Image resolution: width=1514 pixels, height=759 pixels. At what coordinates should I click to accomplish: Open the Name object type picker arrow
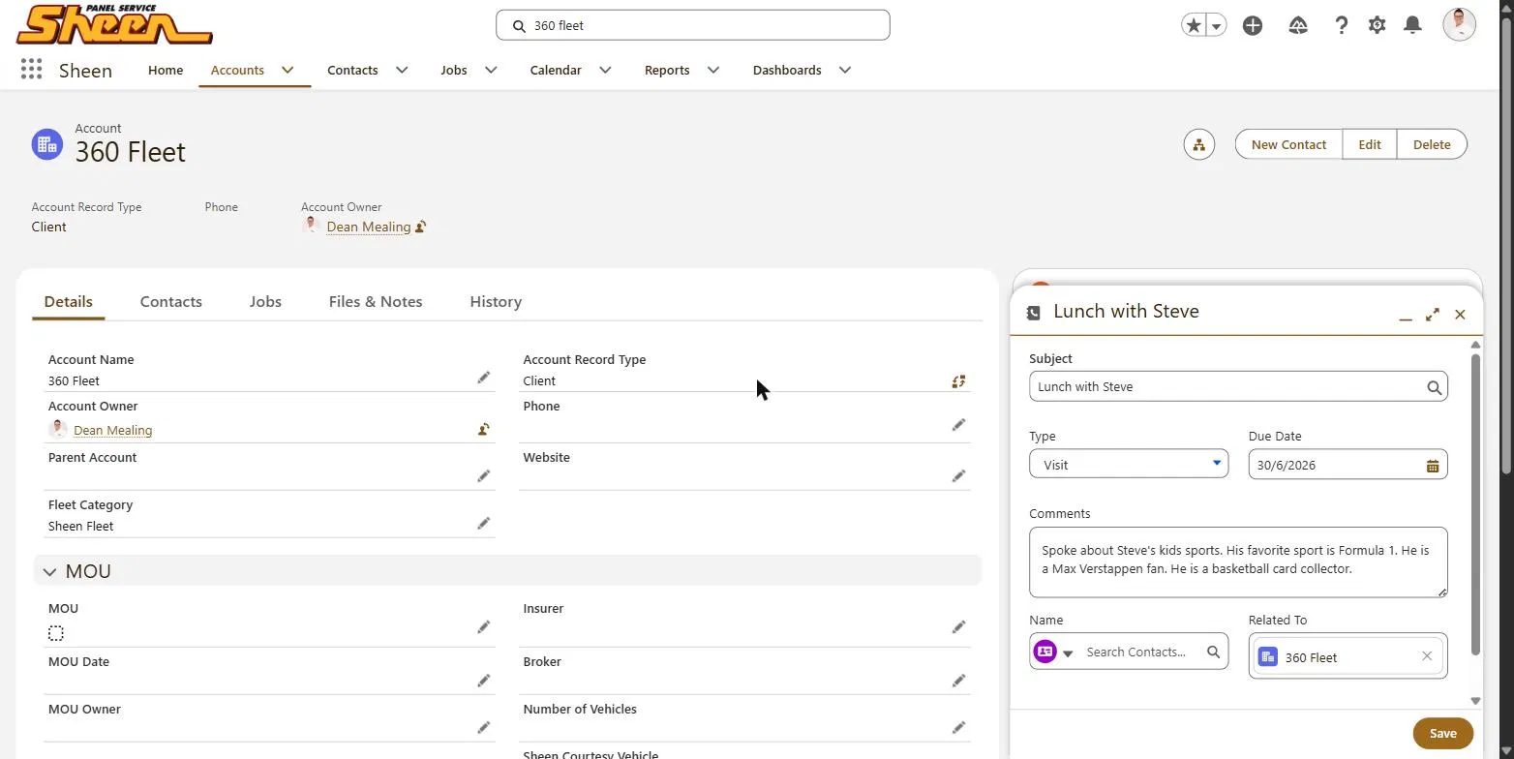(1068, 653)
